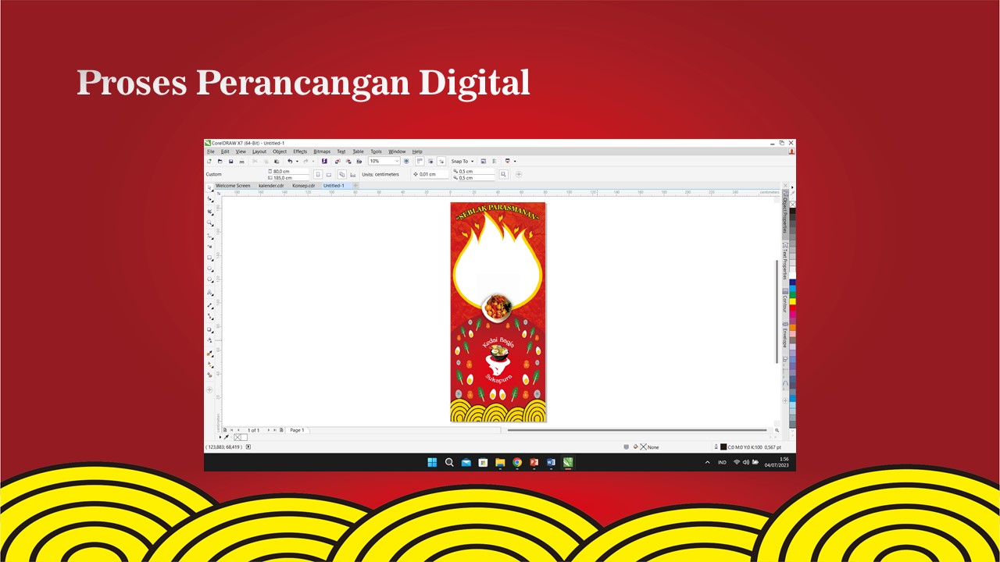Select the Transparency tool in toolbox
Image resolution: width=1000 pixels, height=562 pixels.
point(209,340)
